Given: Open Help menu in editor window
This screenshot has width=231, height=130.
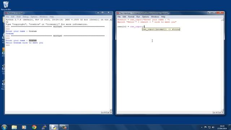Looking at the screenshot, I should click(163, 17).
